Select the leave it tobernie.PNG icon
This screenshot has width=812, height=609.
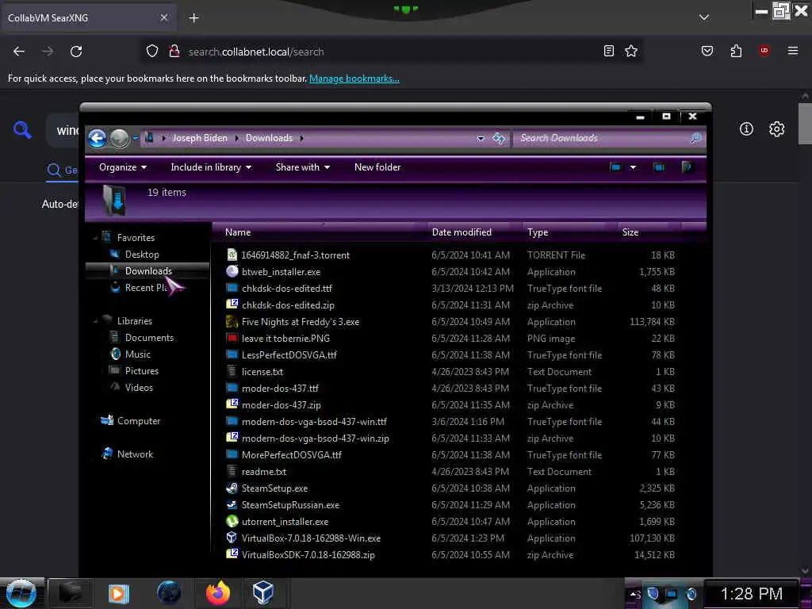pos(232,338)
